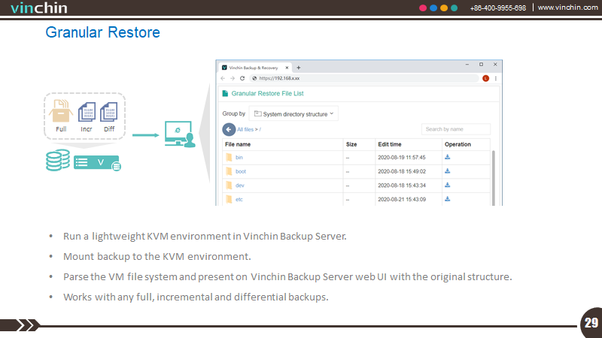Download the bin folder
Image resolution: width=602 pixels, height=338 pixels.
[x=447, y=157]
